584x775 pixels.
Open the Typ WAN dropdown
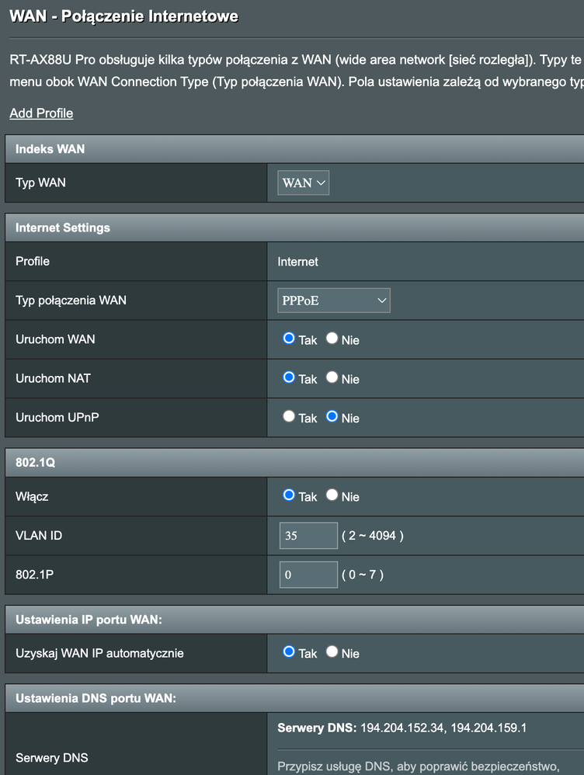(x=304, y=183)
